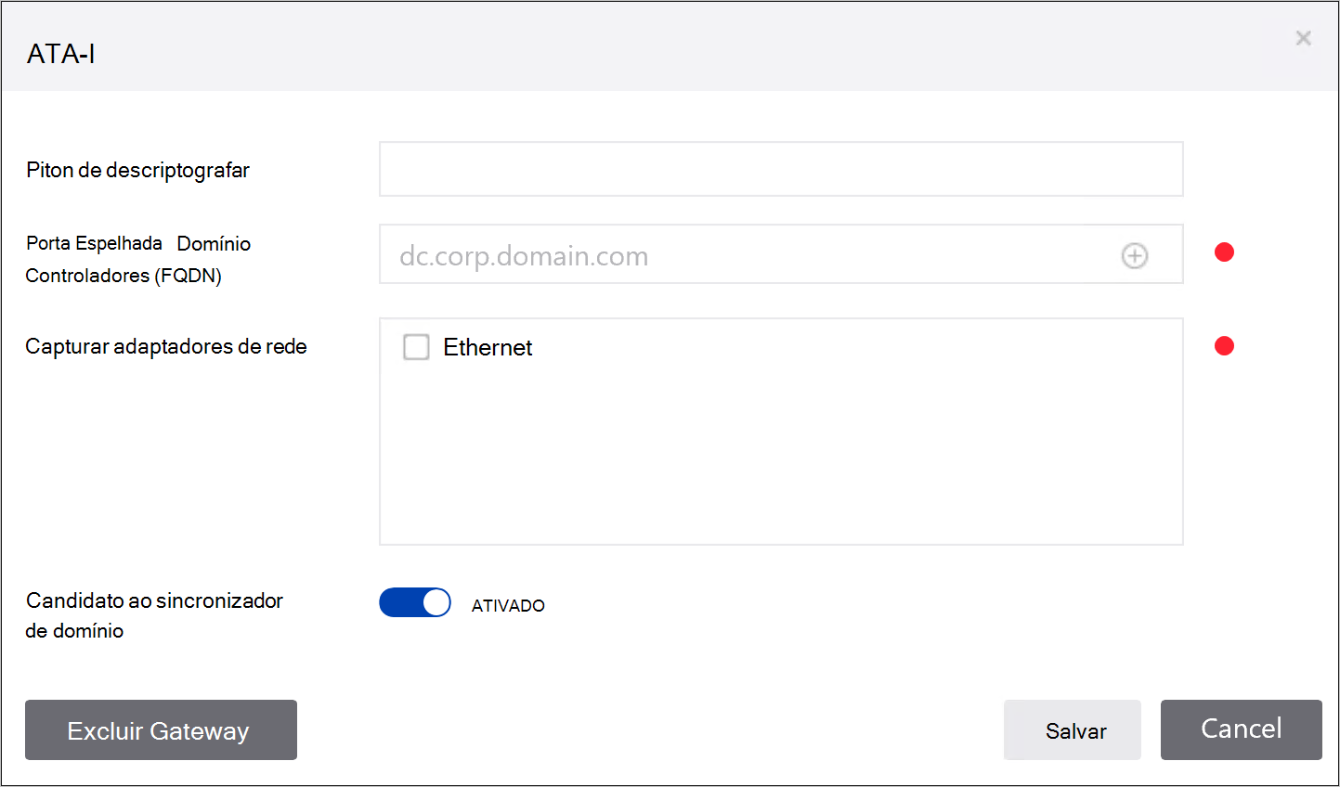Check the Ethernet adapter checkbox

[416, 347]
